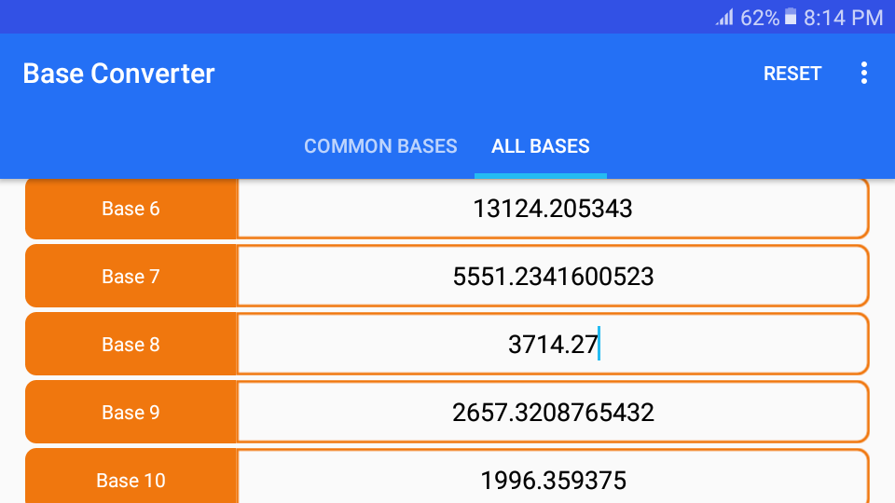
Task: Tap the orange Base 9 label
Action: click(131, 412)
